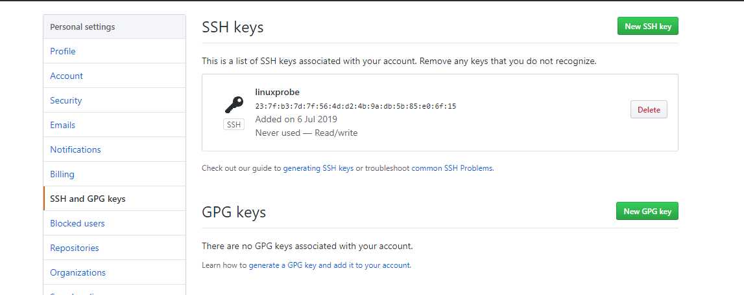Delete the linuxprobe SSH key

[x=649, y=109]
